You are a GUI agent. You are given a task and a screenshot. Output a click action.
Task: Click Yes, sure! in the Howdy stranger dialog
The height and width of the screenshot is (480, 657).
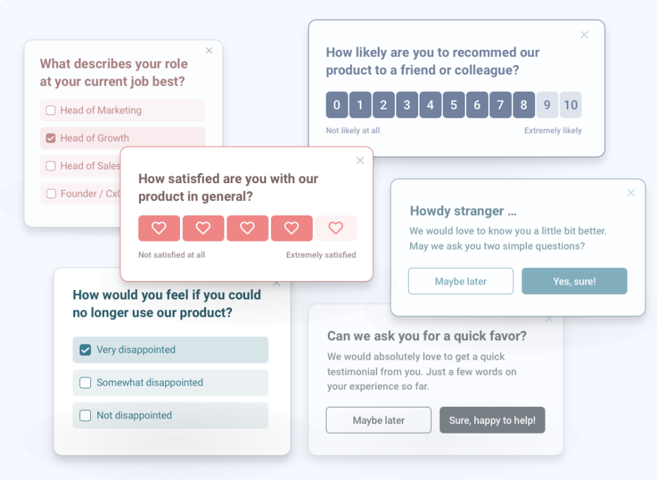(x=574, y=281)
